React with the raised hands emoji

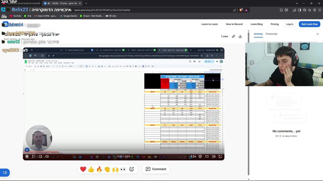115,169
